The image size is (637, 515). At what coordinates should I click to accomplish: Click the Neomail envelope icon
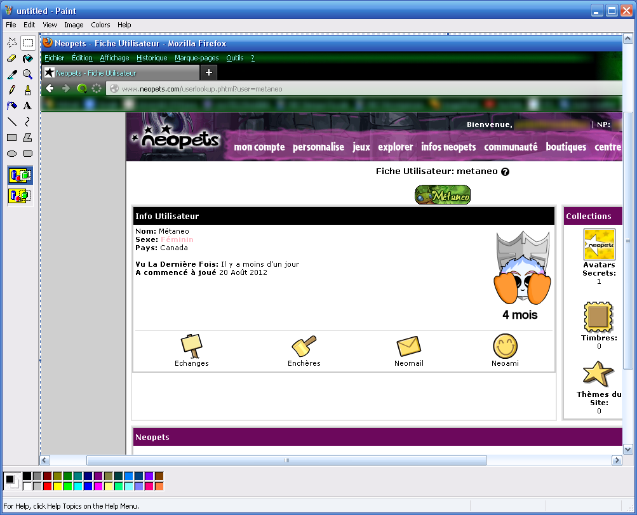[x=409, y=347]
